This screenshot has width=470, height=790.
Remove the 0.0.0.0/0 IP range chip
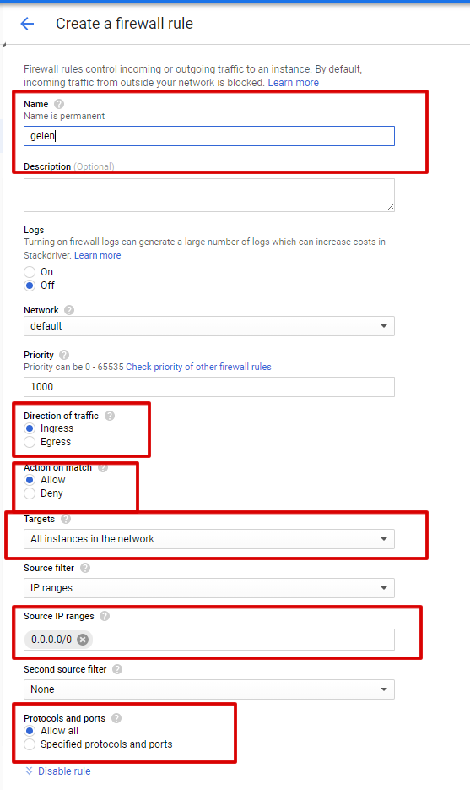click(83, 640)
